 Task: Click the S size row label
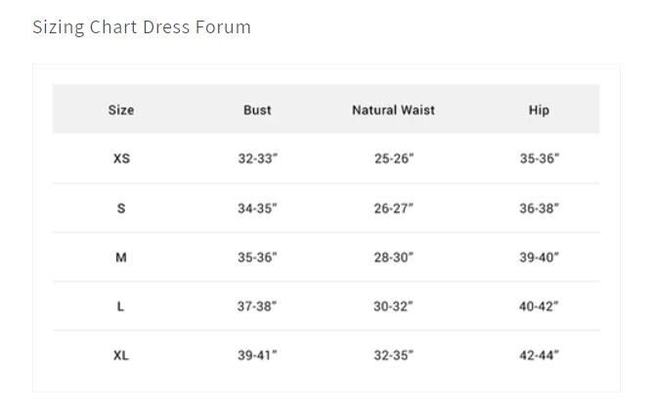[121, 208]
